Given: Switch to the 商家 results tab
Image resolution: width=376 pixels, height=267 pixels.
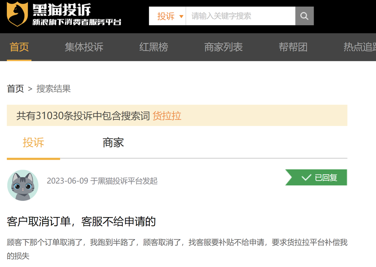Looking at the screenshot, I should click(x=113, y=143).
